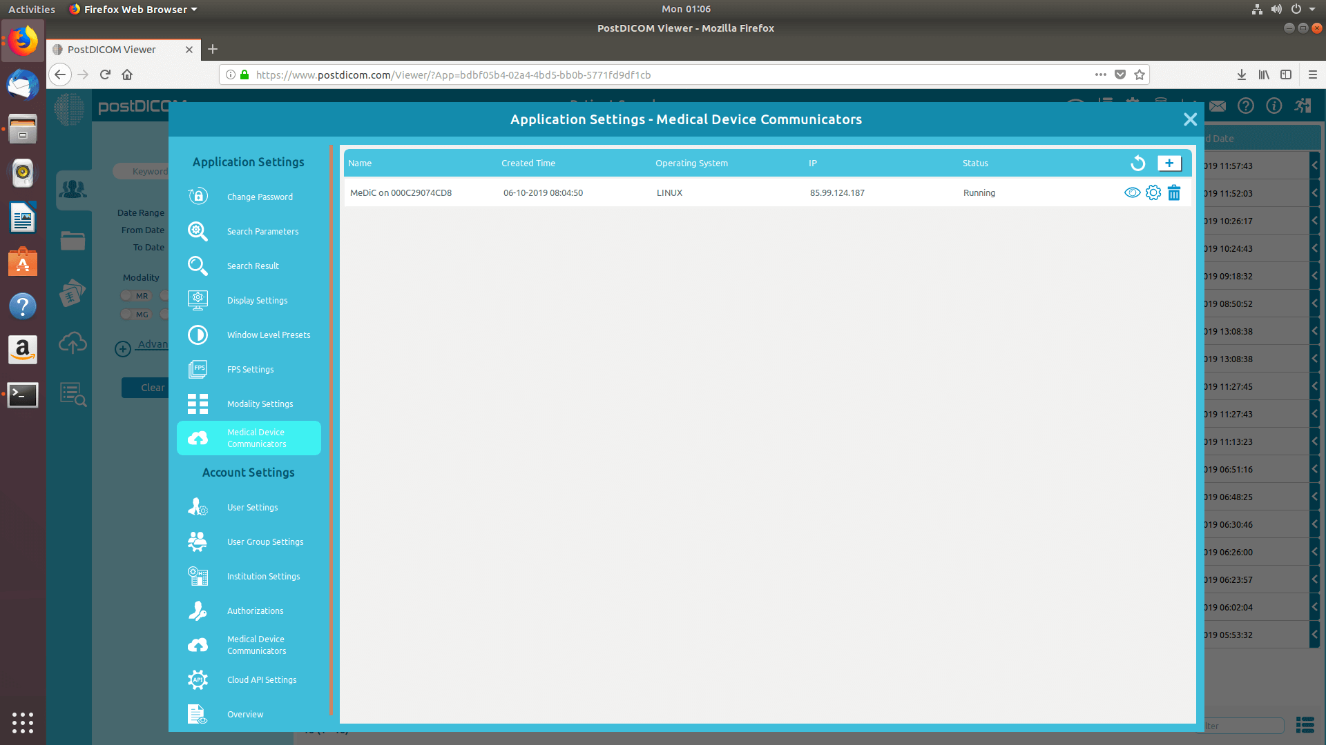Open the Cloud API Settings panel

tap(261, 679)
